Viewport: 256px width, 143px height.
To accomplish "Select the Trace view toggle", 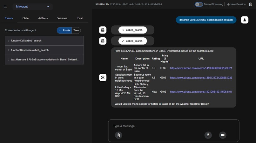I will click(76, 30).
